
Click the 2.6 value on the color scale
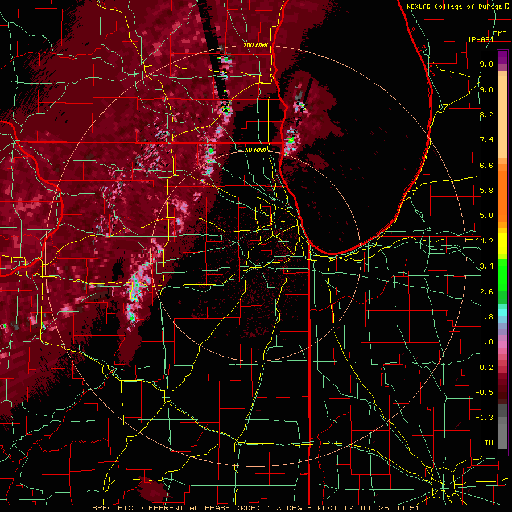click(486, 292)
